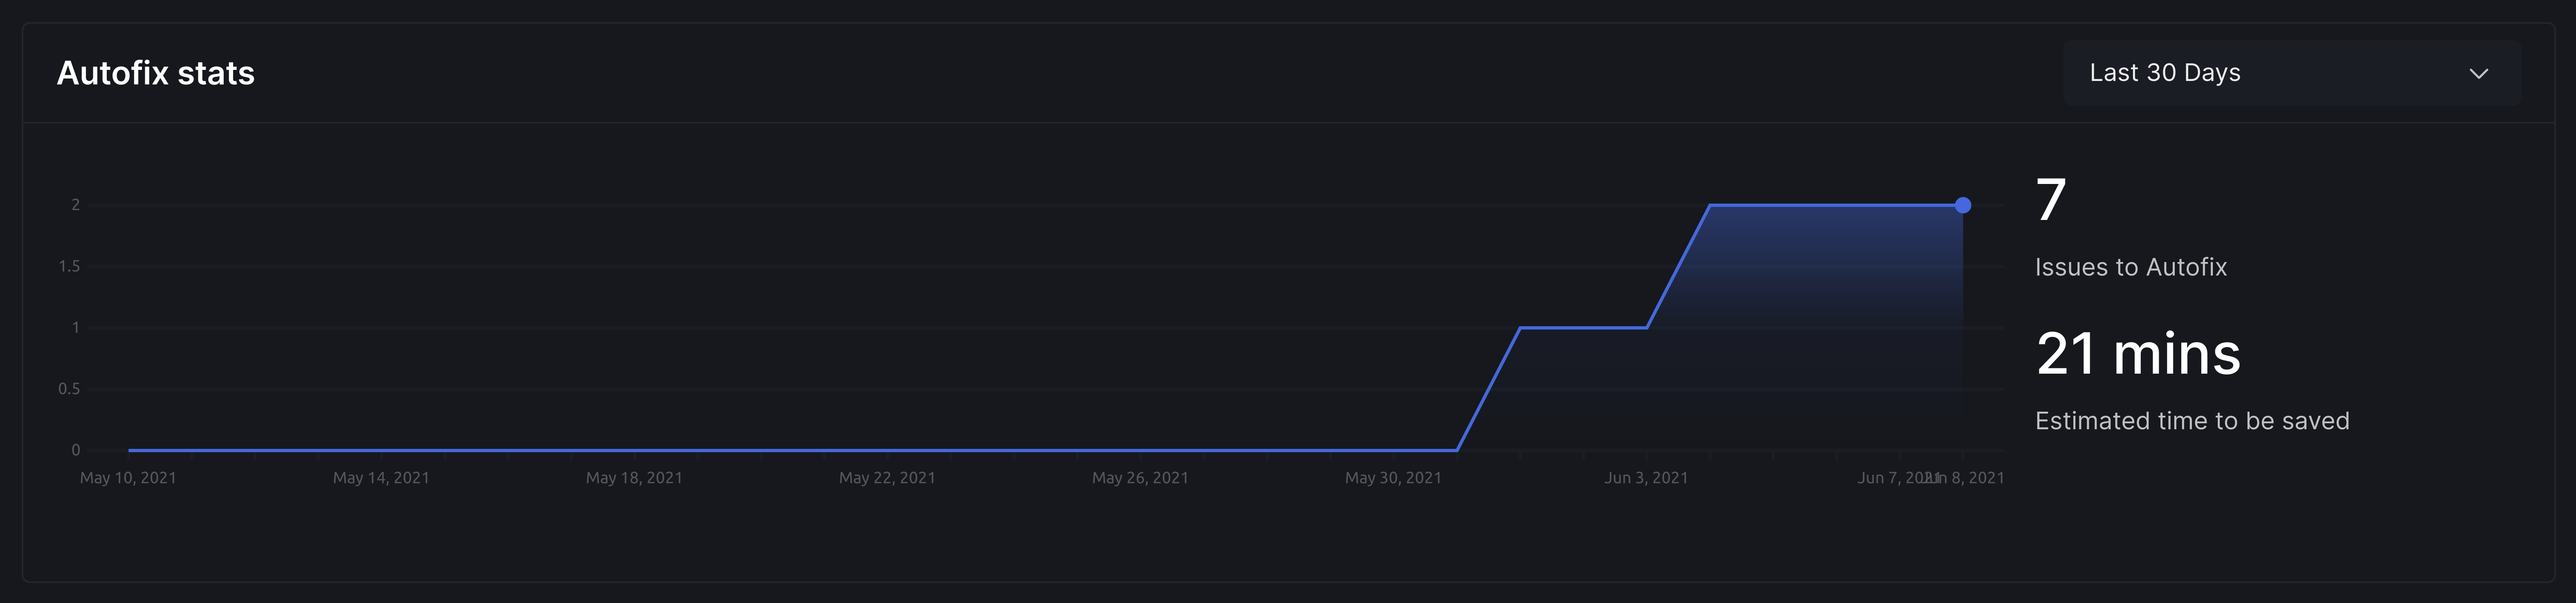Select the May 14, 2021 axis label

pos(381,478)
